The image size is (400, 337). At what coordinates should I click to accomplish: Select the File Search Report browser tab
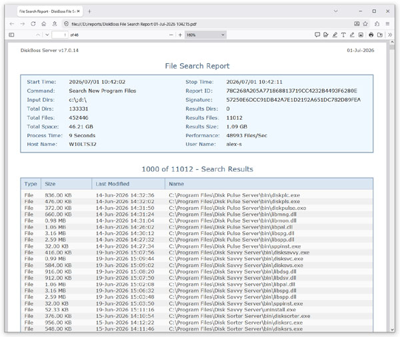50,11
